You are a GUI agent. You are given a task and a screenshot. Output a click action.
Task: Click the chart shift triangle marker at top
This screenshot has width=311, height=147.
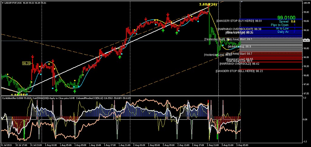point(241,2)
